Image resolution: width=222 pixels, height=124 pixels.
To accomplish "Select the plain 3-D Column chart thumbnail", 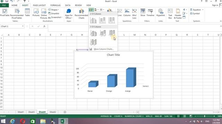I will click(x=93, y=42).
